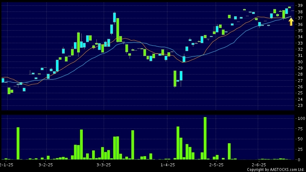
Task: Click the 35 price axis label
Action: pos(300,31)
